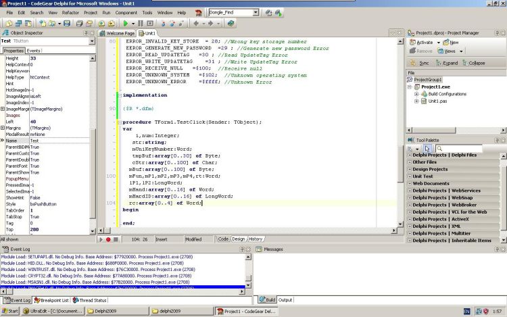
Task: Click the Back navigation arrow icon
Action: point(196,23)
